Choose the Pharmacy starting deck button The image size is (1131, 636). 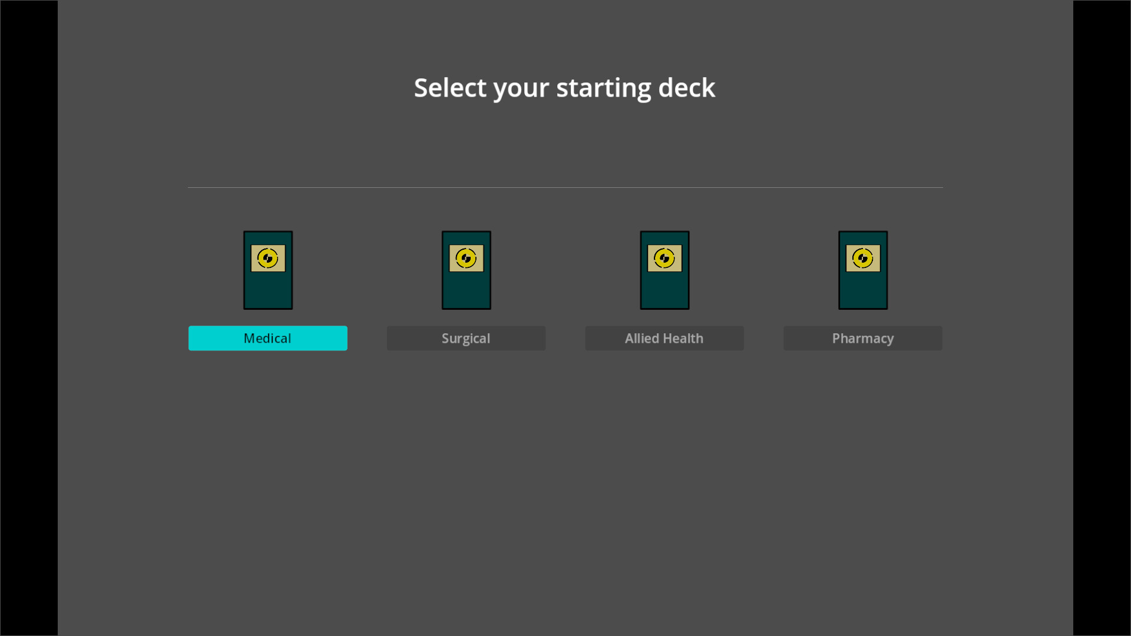click(x=863, y=338)
